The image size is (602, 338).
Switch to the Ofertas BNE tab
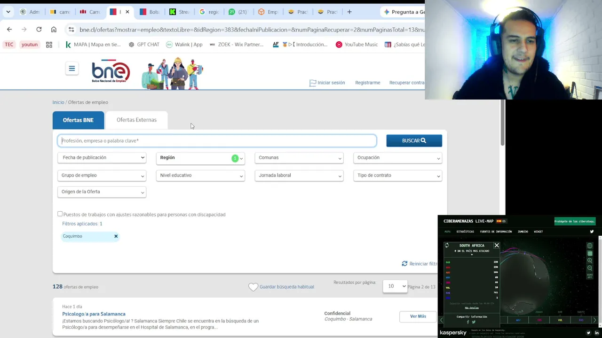click(x=78, y=120)
